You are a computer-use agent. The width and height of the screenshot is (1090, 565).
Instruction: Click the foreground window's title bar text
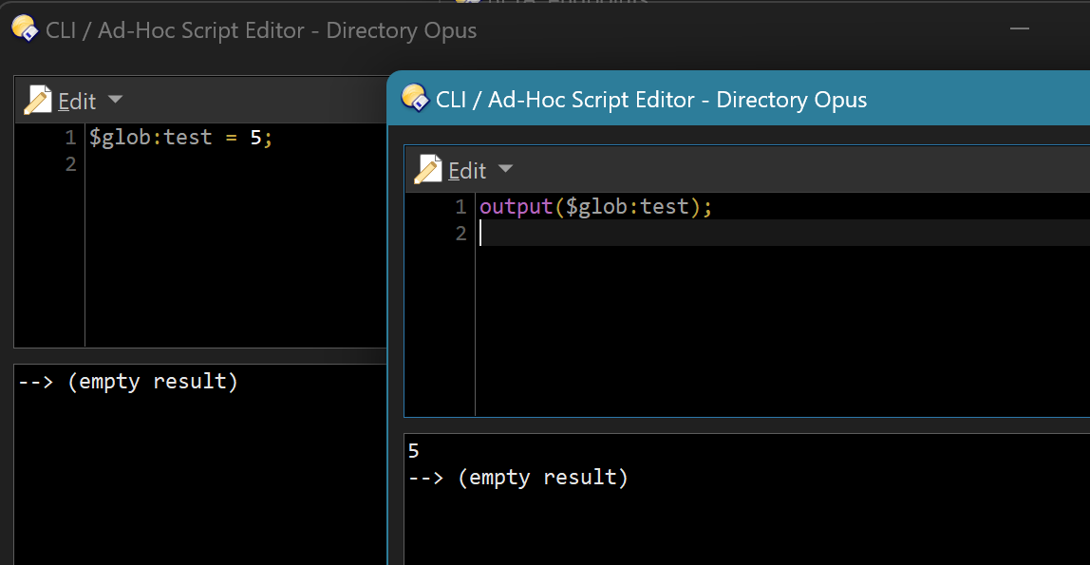pos(650,100)
